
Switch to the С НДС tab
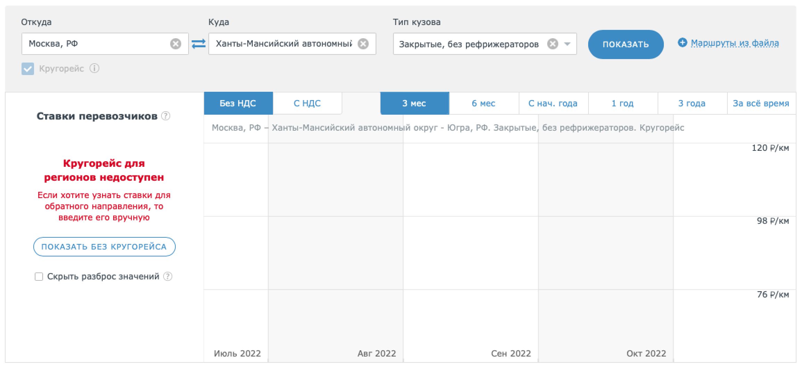[307, 103]
